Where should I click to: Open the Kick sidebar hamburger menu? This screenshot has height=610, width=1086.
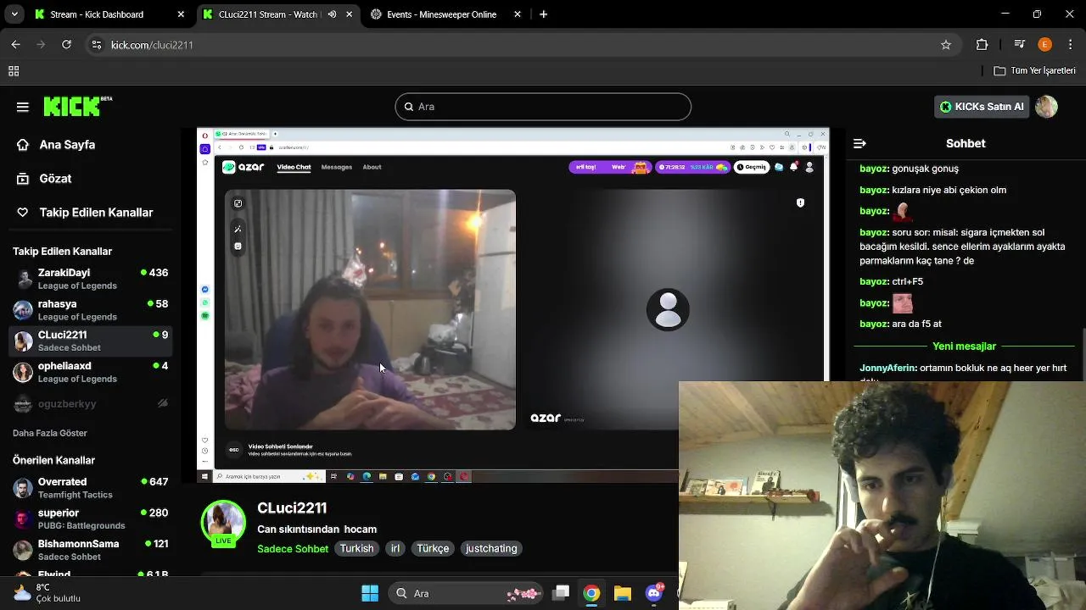coord(23,107)
